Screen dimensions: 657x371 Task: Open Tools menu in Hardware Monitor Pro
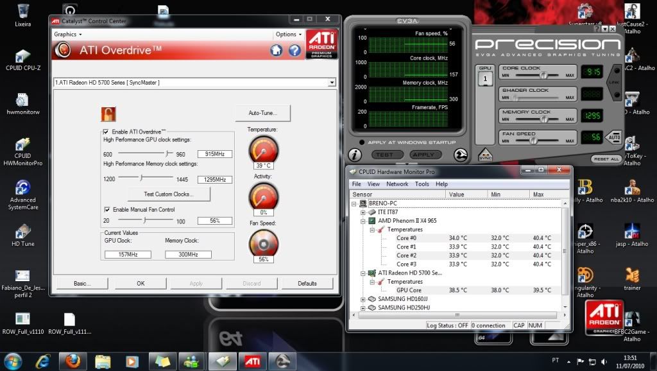point(422,184)
